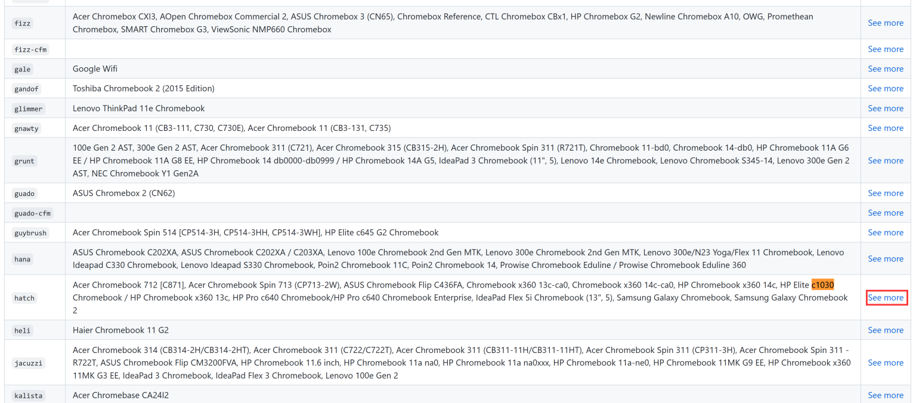Select Lenovo 100e Gen 2 in jacuzzi row

coord(362,375)
